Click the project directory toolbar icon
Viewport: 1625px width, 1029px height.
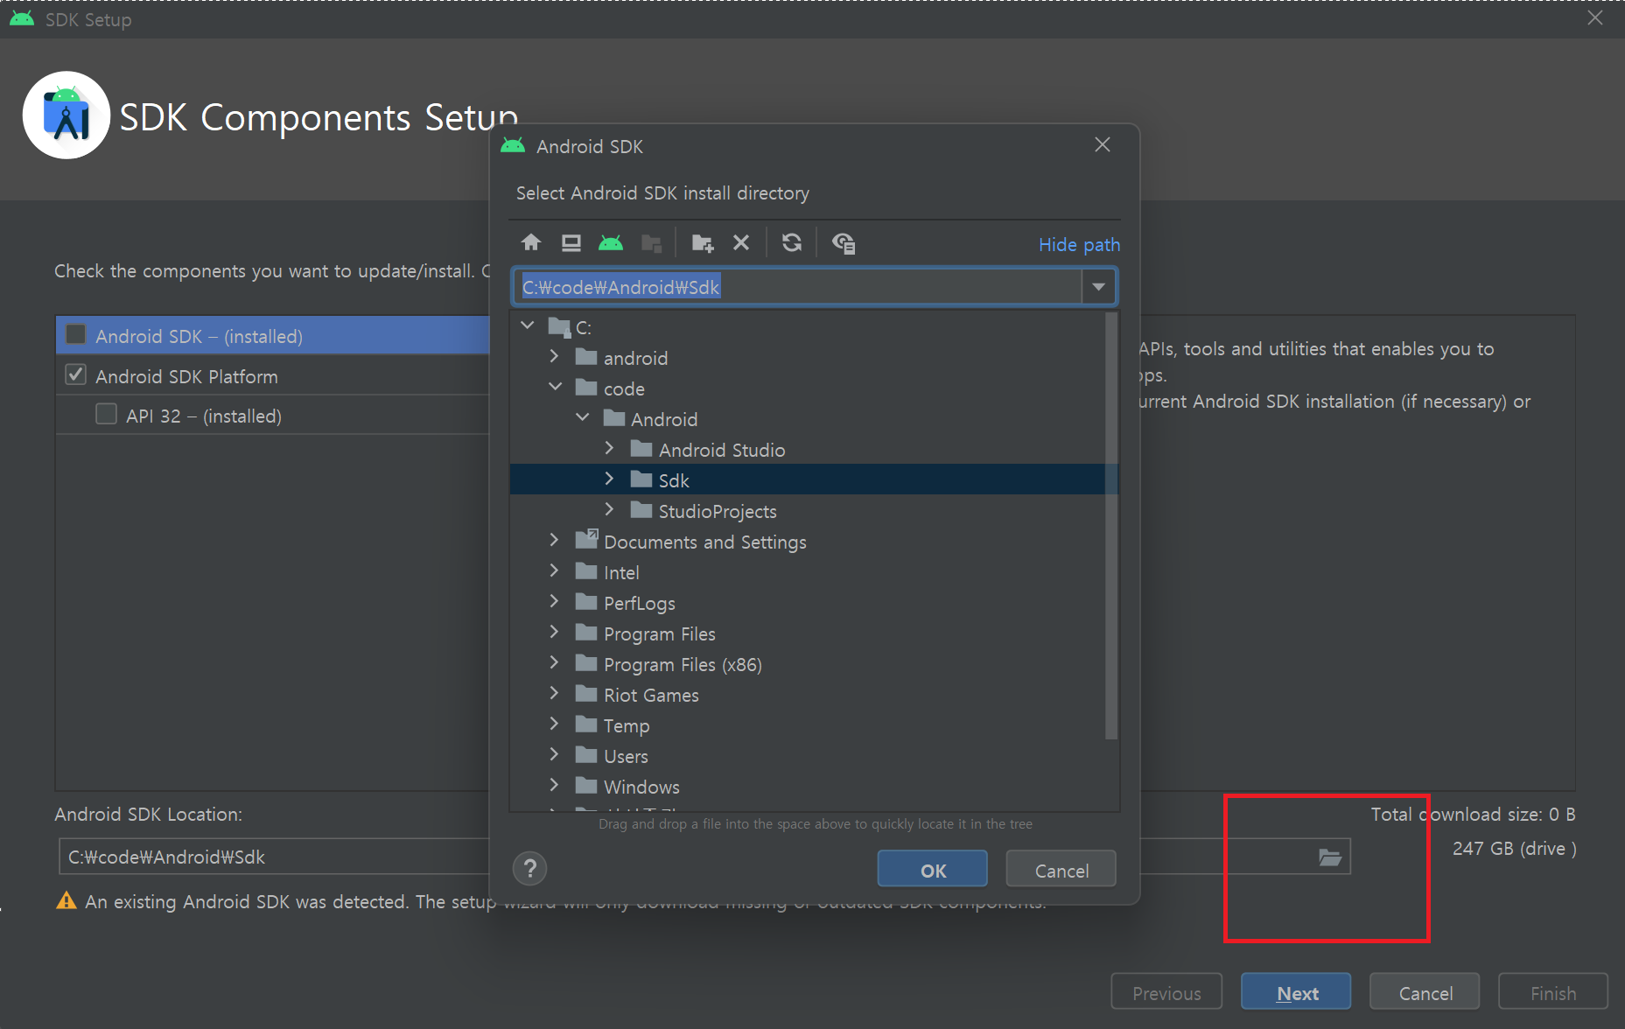[x=651, y=242]
